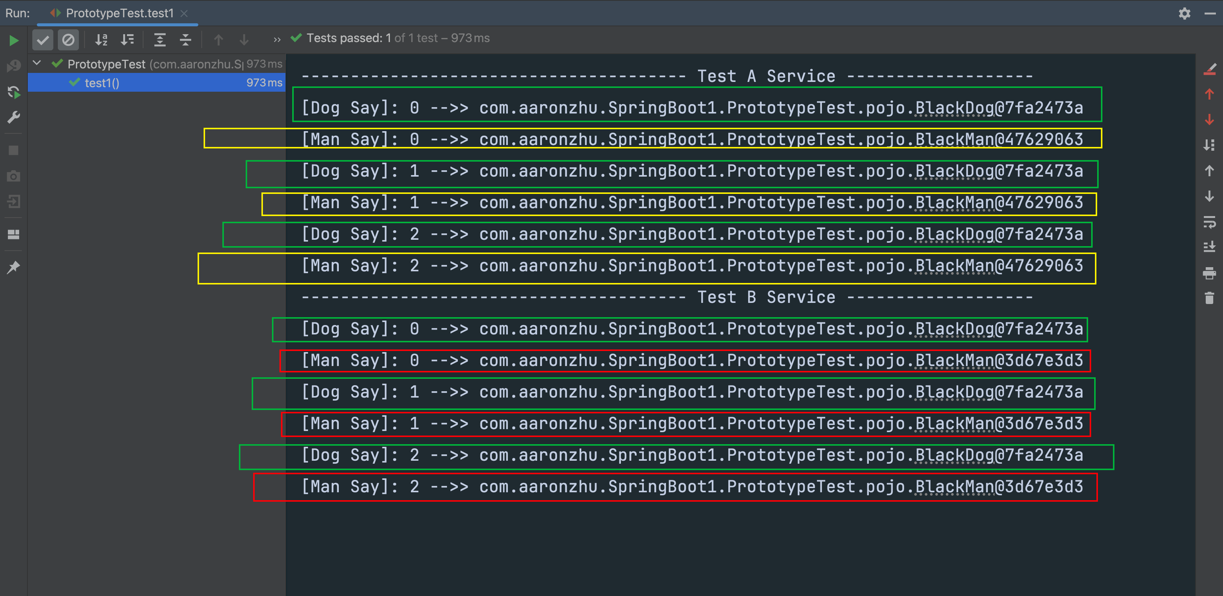
Task: Open run panel settings gear
Action: click(x=1184, y=13)
